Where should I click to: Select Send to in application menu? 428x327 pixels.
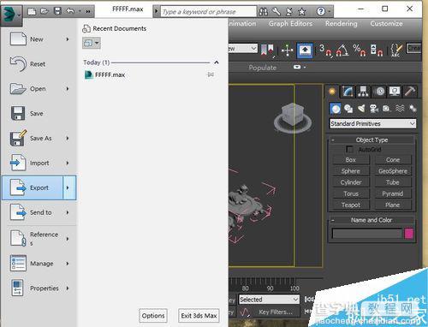pos(39,212)
